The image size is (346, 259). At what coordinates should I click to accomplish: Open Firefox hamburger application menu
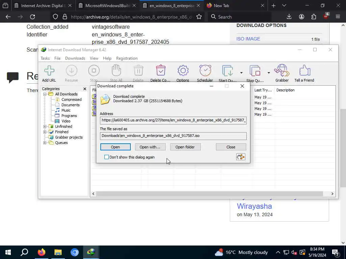tap(338, 17)
